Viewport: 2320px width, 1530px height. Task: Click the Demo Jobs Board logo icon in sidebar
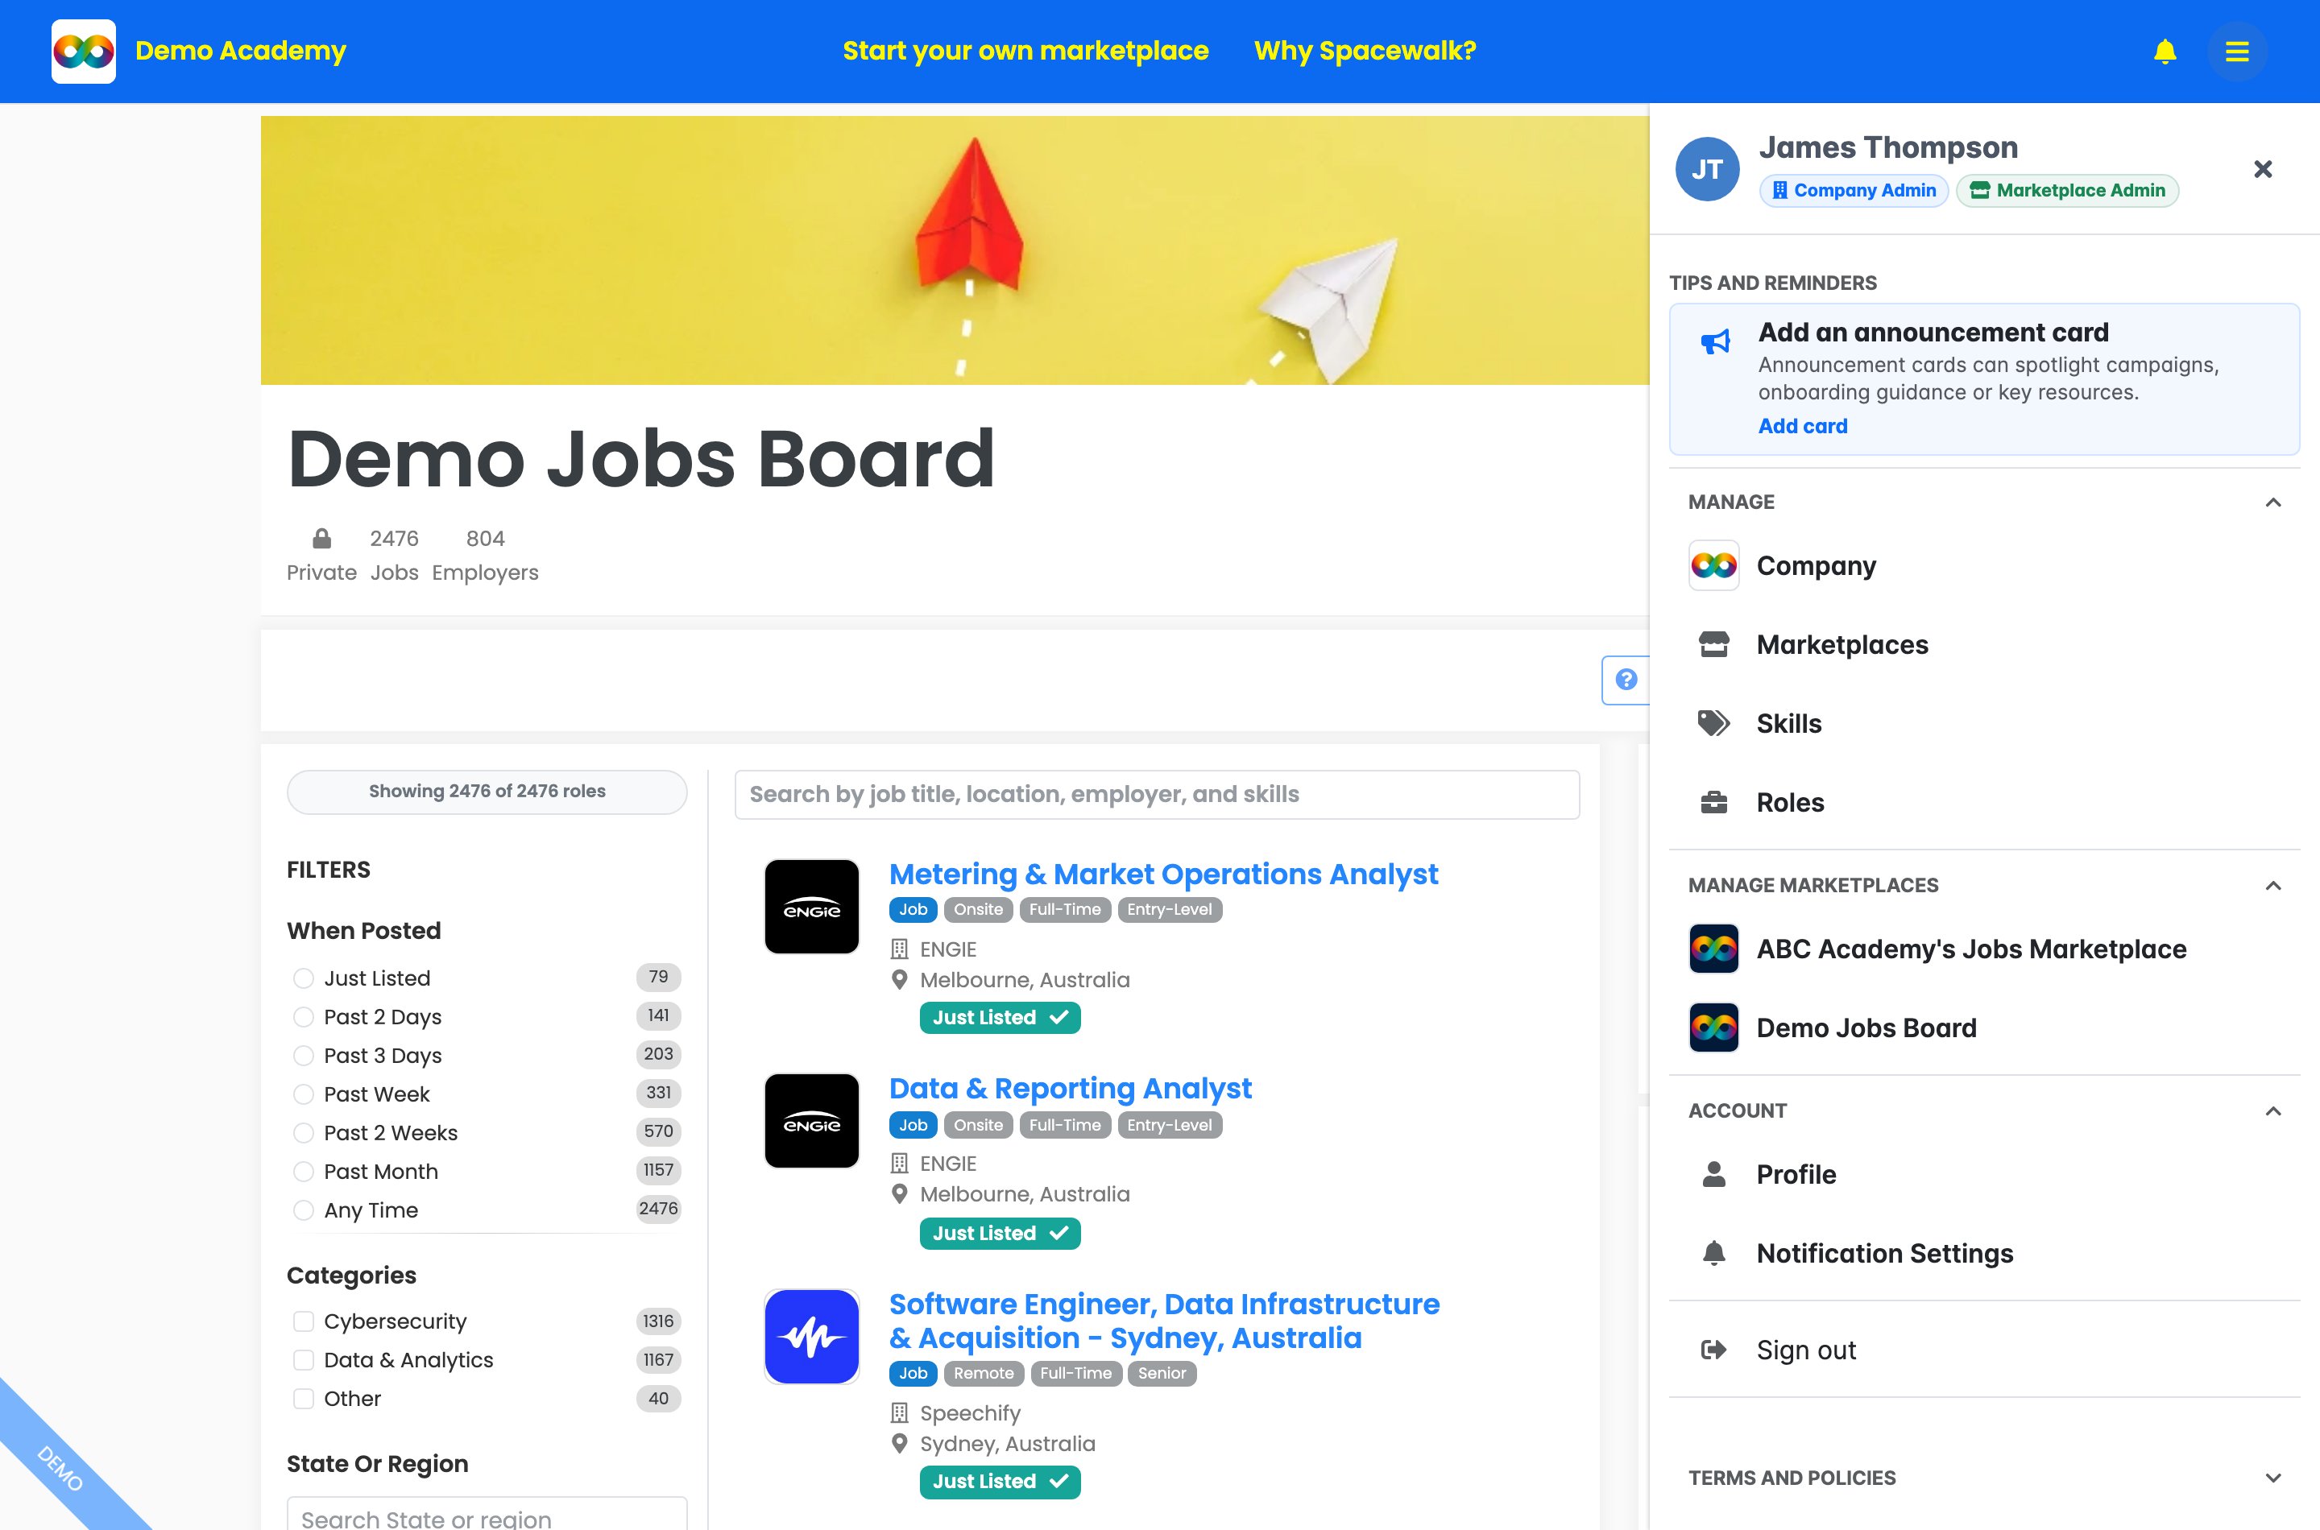[x=1714, y=1028]
